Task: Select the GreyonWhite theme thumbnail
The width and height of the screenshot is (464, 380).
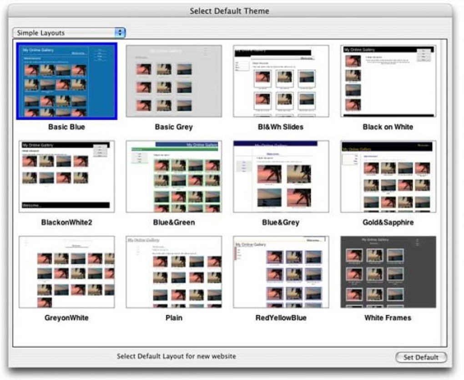Action: (67, 271)
